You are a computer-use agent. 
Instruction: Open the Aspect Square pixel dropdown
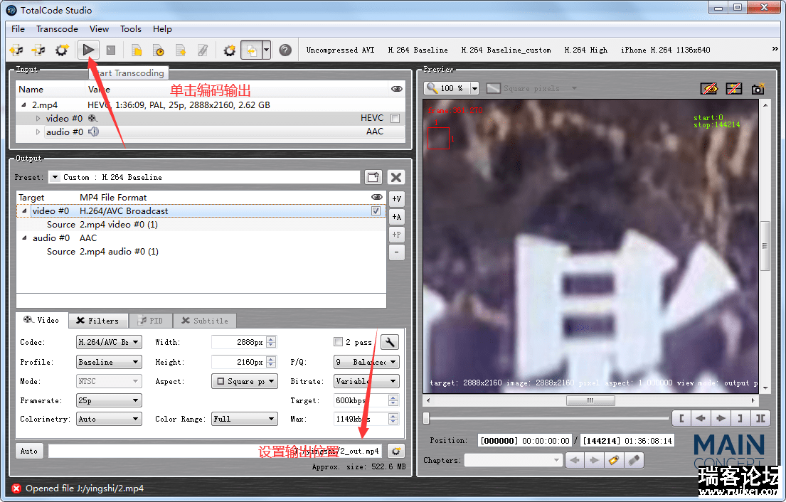click(x=245, y=381)
